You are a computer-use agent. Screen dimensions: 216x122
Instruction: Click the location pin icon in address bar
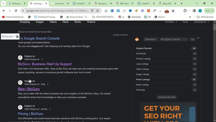92,11
